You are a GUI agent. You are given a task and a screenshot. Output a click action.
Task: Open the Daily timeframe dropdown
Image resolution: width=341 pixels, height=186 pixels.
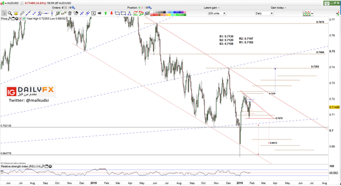tap(264, 13)
